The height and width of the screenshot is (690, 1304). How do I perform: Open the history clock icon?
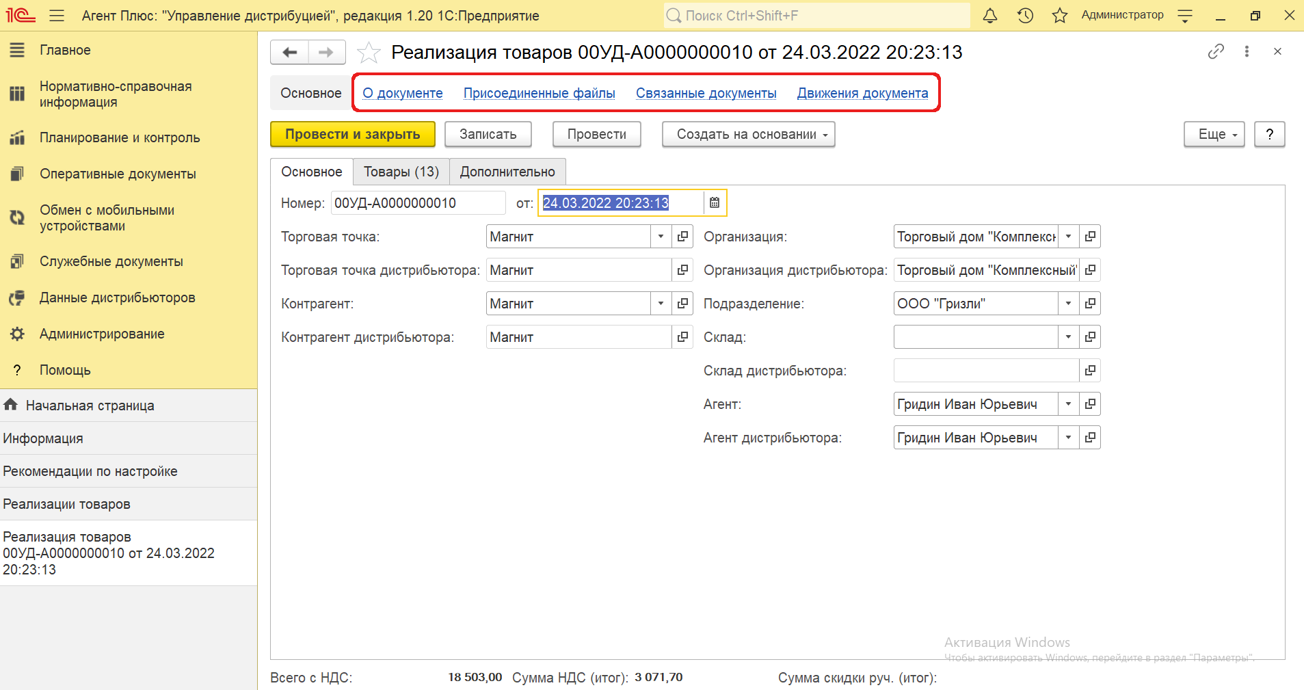coord(1024,16)
